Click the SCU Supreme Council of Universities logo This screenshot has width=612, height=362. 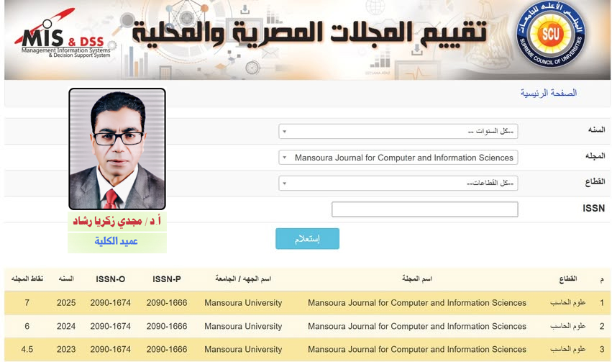pyautogui.click(x=550, y=35)
